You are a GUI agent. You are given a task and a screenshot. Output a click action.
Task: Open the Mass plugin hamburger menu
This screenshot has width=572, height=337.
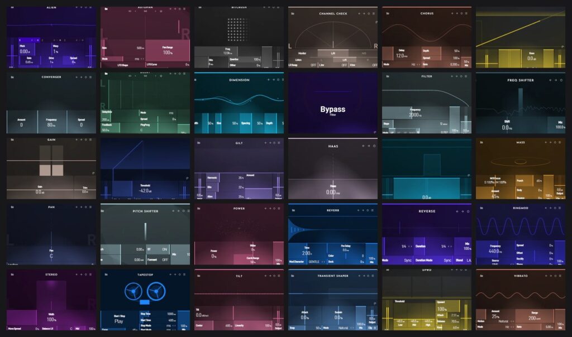pyautogui.click(x=560, y=142)
